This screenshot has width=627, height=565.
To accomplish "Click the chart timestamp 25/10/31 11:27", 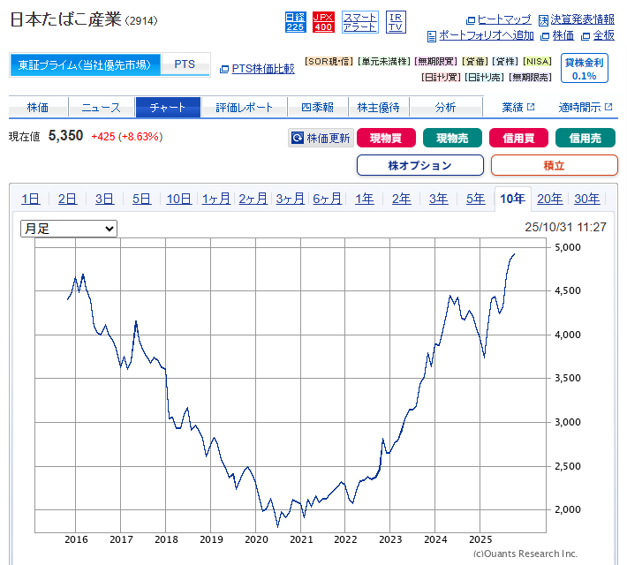I will pos(565,227).
